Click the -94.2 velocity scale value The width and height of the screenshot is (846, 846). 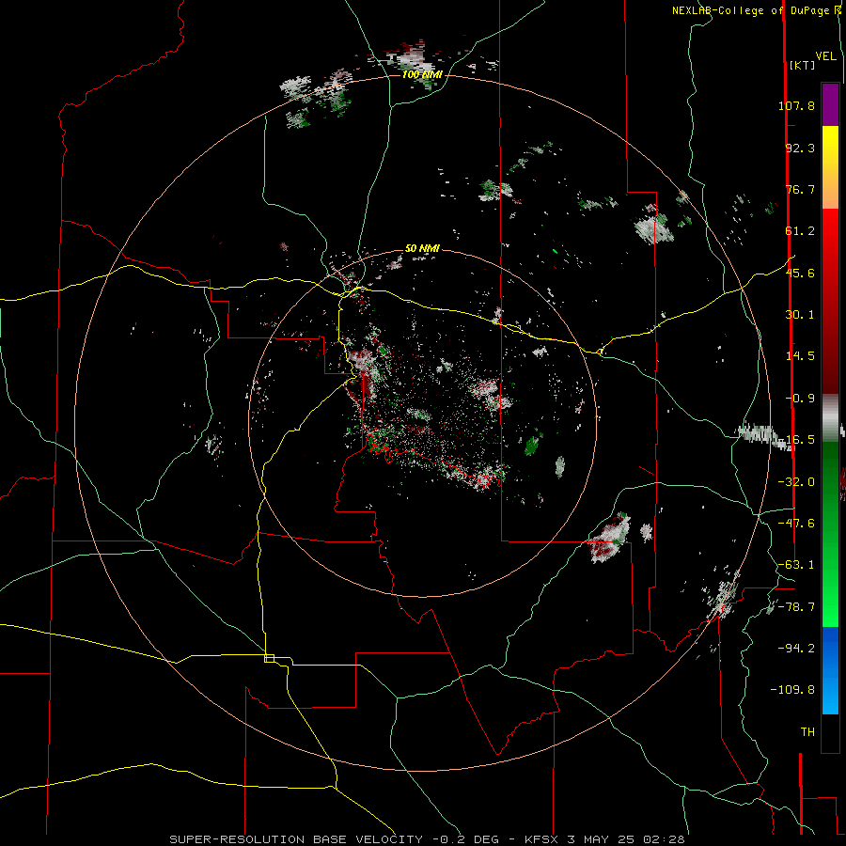pos(796,649)
